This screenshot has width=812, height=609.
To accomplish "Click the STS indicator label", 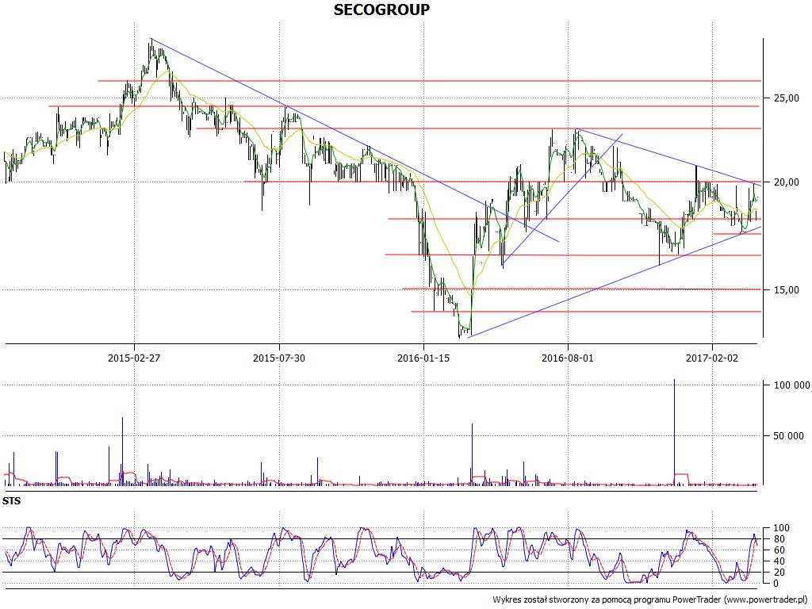I will pos(11,501).
